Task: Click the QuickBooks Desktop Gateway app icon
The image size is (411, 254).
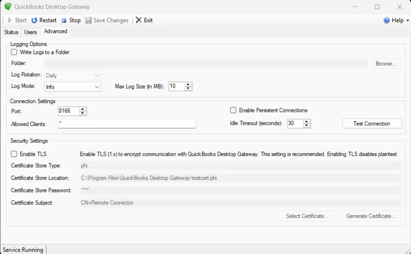Action: coord(8,6)
